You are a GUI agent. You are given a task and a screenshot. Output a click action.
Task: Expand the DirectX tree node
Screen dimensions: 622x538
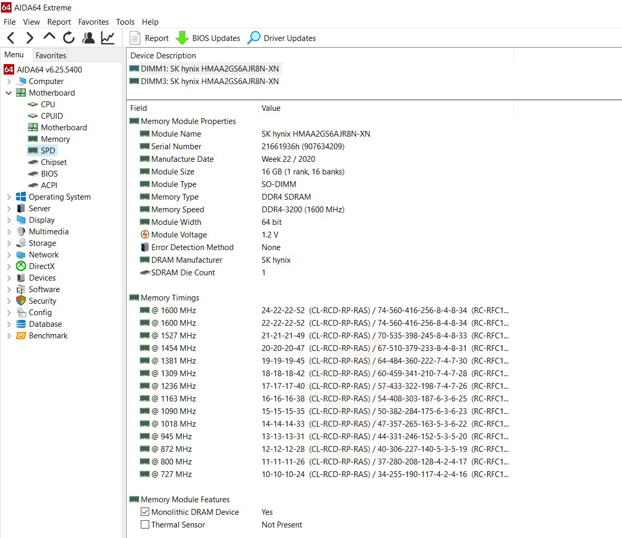pos(9,266)
